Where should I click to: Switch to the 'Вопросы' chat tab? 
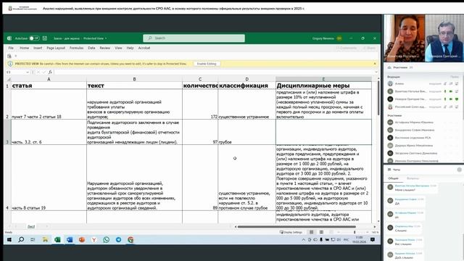[x=413, y=178]
